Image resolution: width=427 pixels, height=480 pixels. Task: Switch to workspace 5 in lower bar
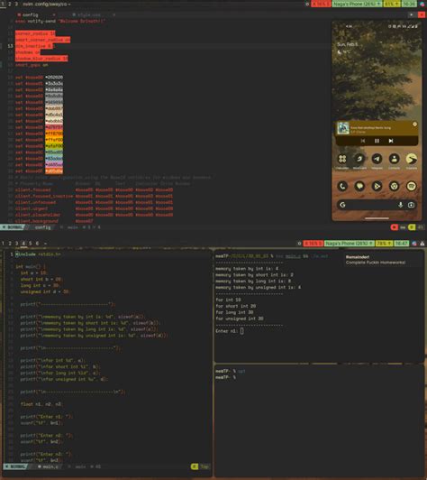pos(31,244)
